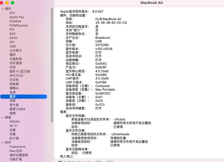Select 雷雳/USB4 item
This screenshot has width=224, height=162.
tap(17, 109)
